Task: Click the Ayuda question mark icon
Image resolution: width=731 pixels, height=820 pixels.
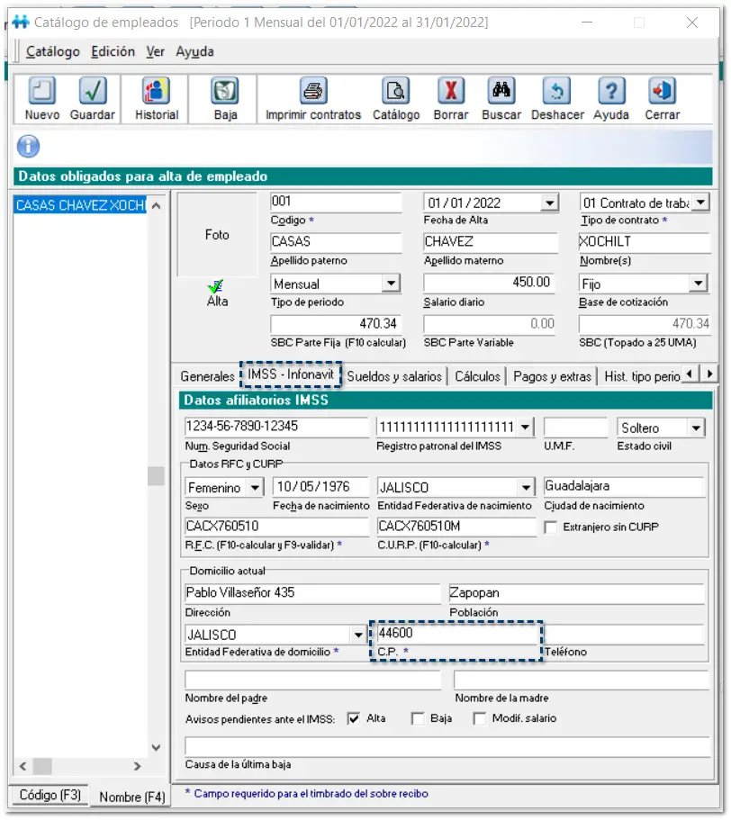Action: 611,91
